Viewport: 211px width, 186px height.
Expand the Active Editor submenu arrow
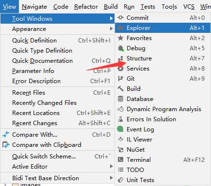(111, 166)
